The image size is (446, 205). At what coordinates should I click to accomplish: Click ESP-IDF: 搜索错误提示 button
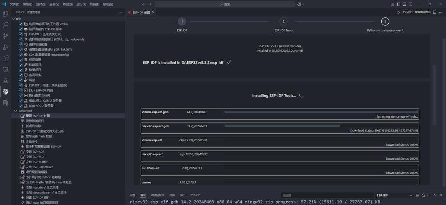click(417, 12)
